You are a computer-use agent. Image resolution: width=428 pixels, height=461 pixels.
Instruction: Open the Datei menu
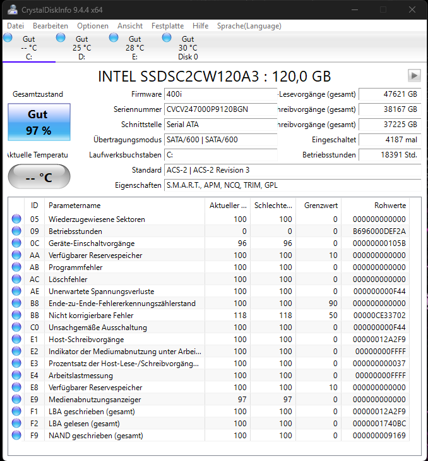click(15, 26)
